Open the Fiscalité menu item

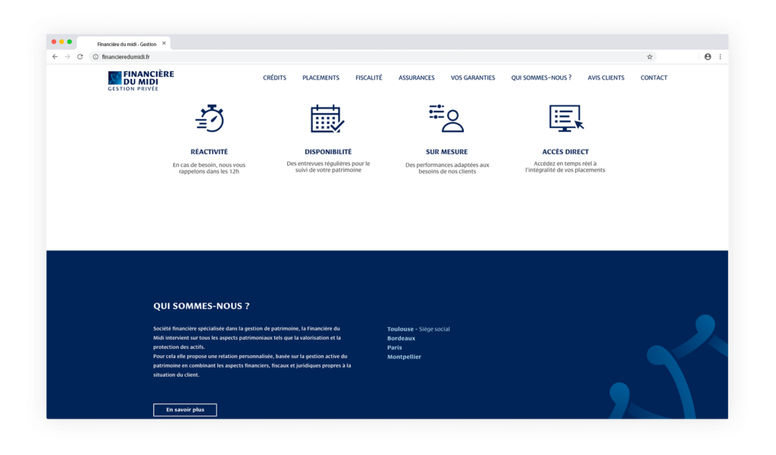point(369,78)
